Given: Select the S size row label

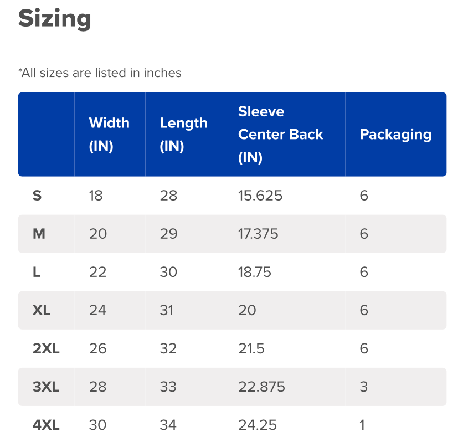Looking at the screenshot, I should 37,196.
